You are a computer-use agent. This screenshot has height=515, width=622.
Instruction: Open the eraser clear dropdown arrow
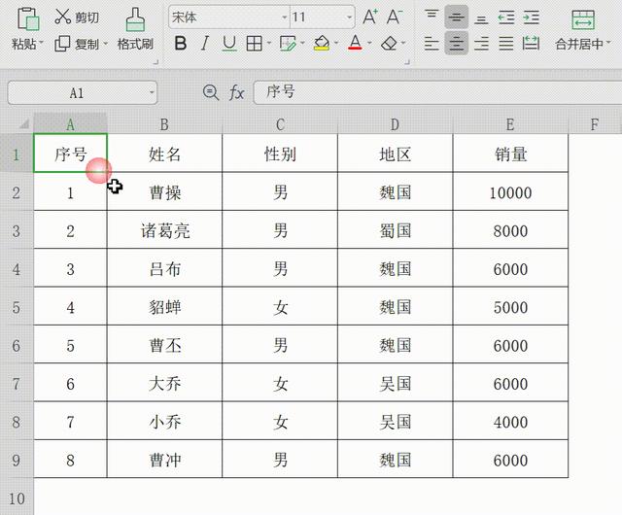(x=403, y=43)
